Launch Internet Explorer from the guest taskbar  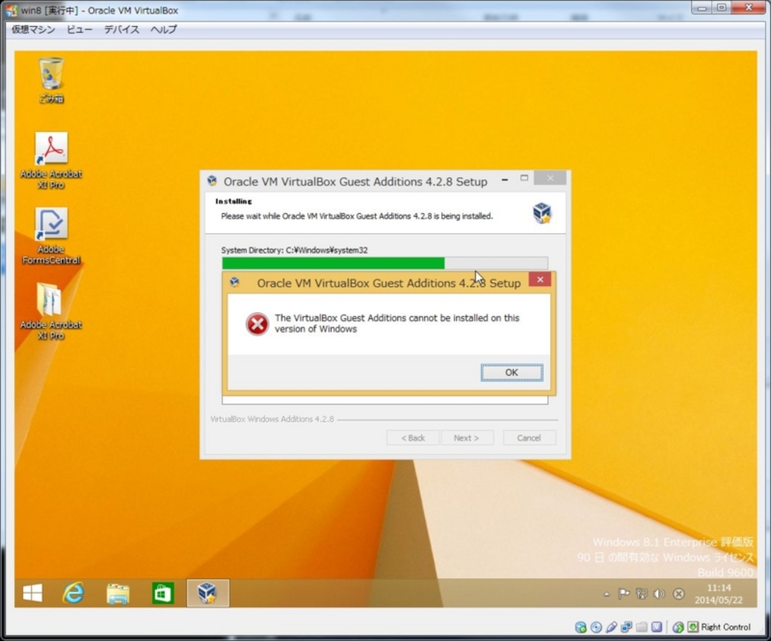[x=74, y=593]
